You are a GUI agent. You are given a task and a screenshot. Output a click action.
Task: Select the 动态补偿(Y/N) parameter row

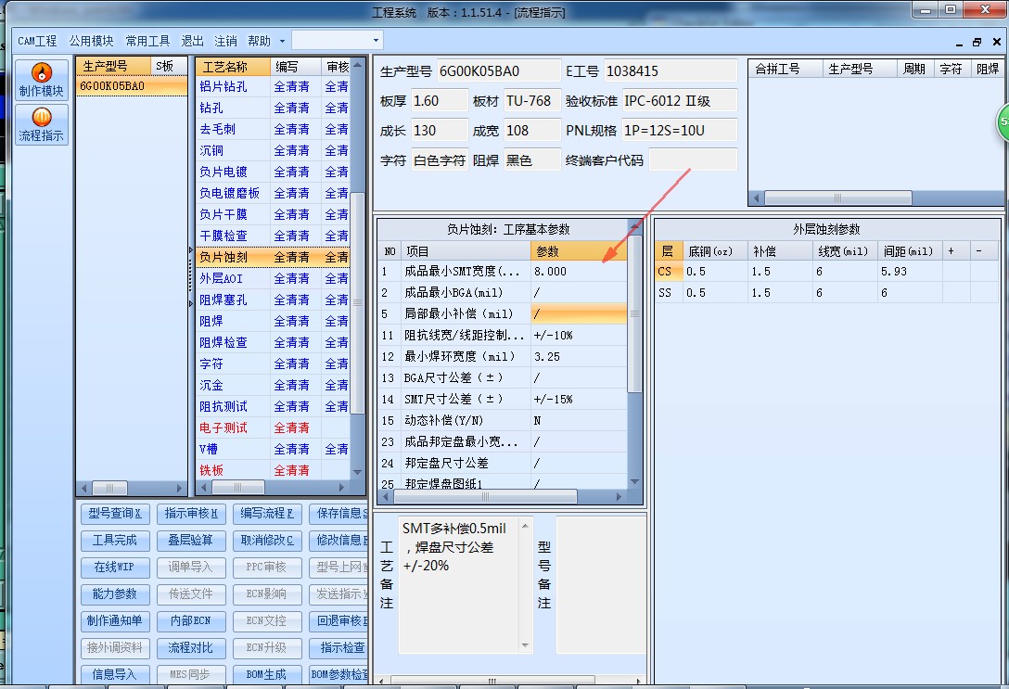(502, 421)
